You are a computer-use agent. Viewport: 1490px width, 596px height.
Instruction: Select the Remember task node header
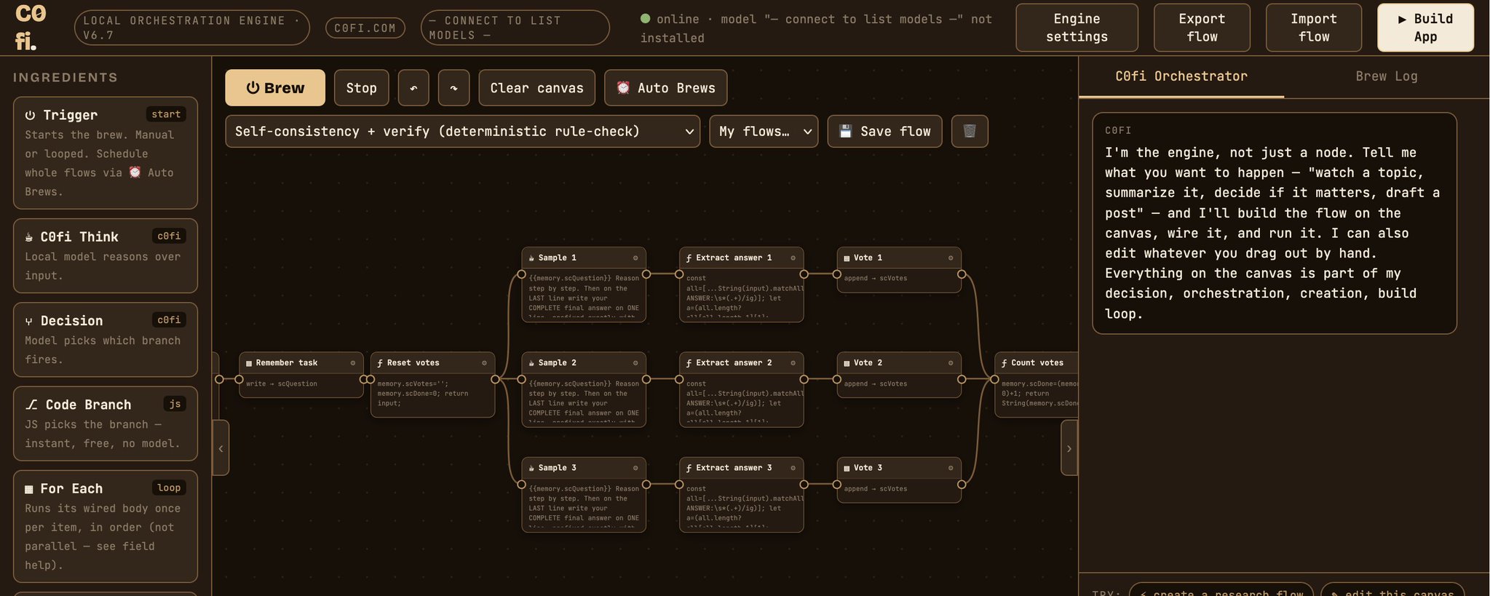click(x=301, y=362)
